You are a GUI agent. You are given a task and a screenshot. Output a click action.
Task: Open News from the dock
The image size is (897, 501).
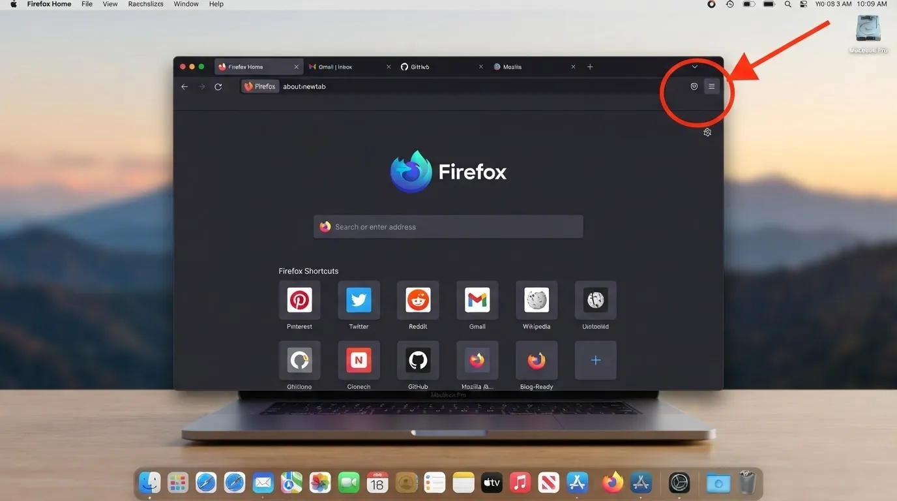pyautogui.click(x=549, y=483)
